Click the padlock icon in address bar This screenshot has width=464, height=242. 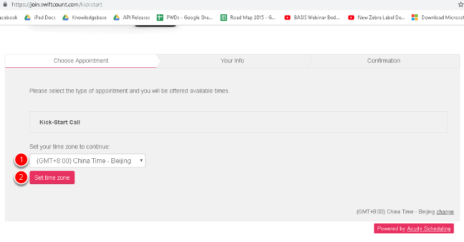click(5, 4)
